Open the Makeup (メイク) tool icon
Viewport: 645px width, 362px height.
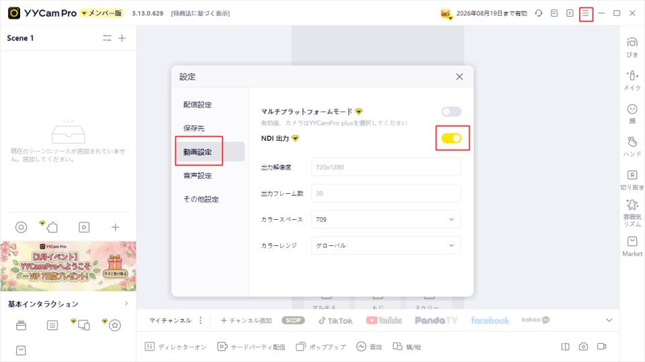(632, 80)
